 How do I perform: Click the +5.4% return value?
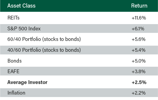click(138, 50)
